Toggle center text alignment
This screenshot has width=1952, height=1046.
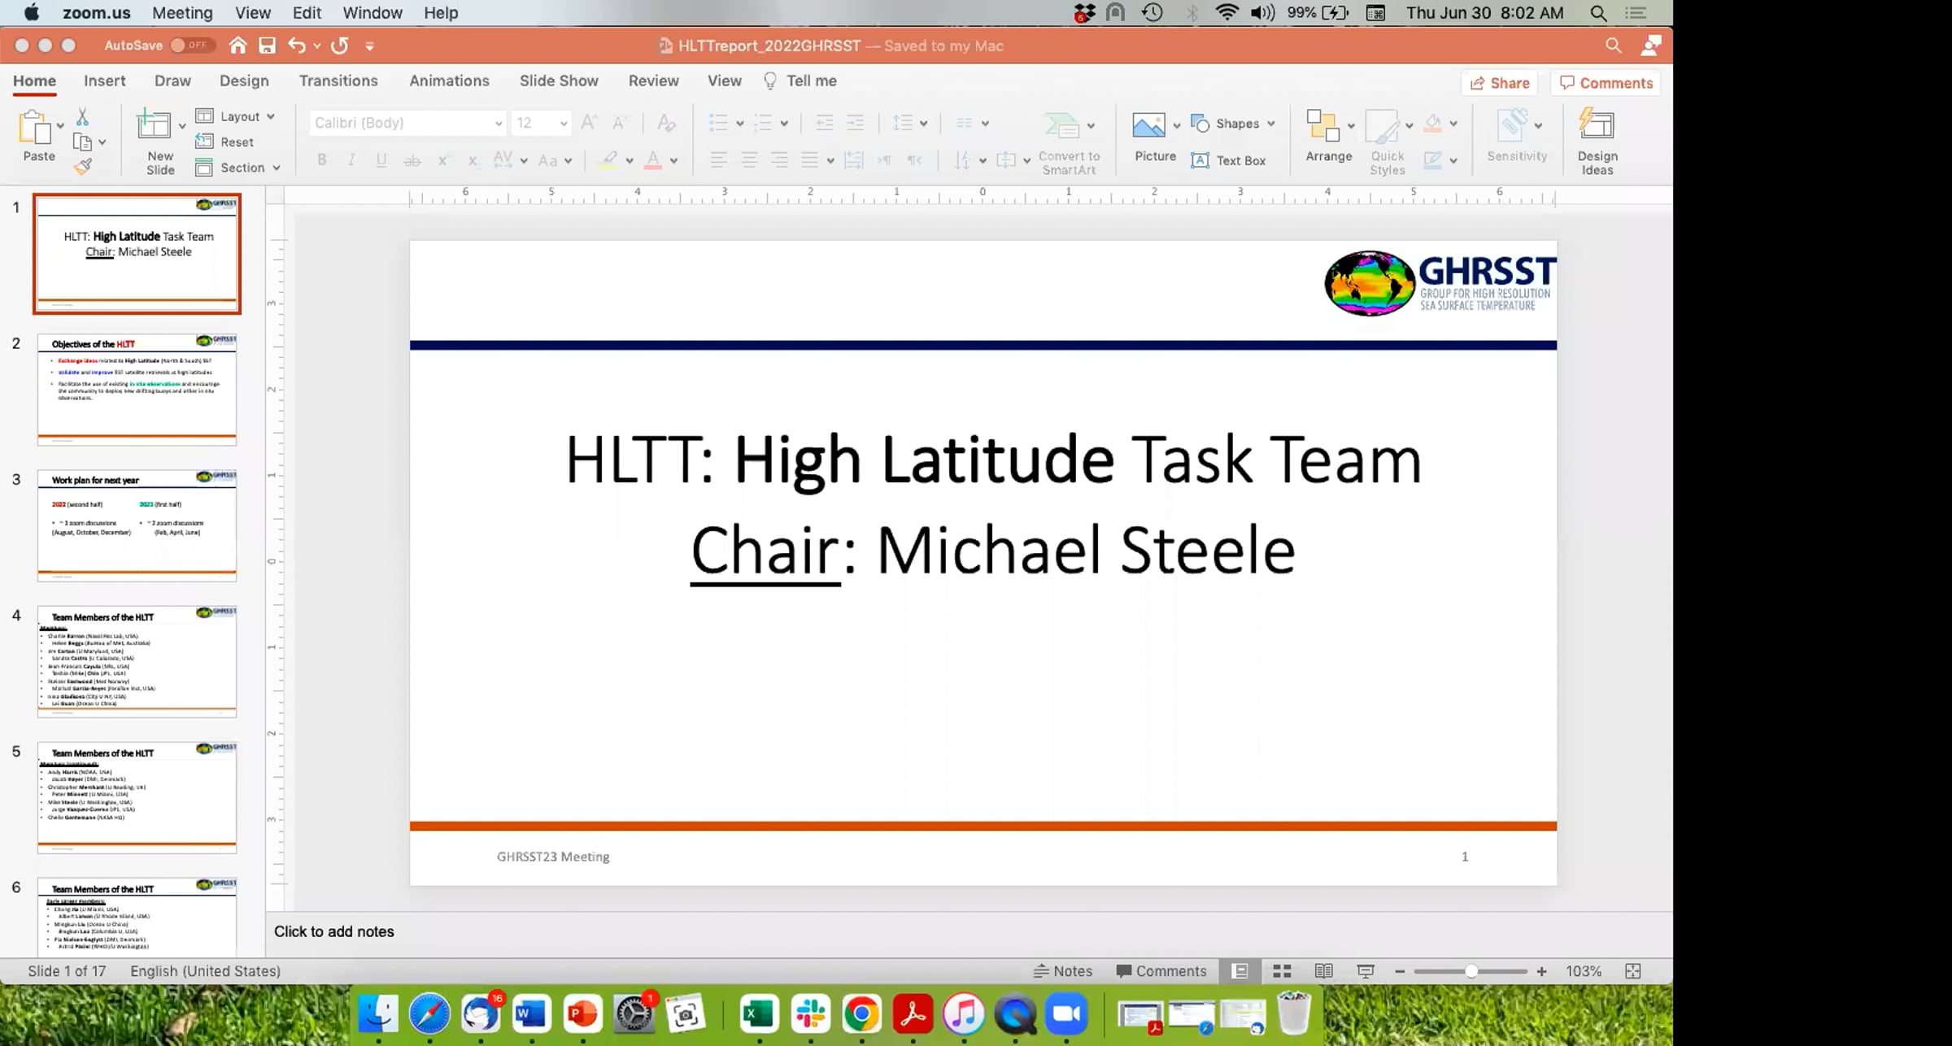748,160
